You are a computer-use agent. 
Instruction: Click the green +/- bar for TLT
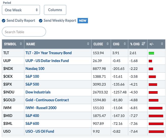pyautogui.click(x=151, y=53)
